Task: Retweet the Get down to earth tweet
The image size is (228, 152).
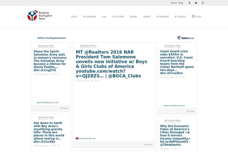Action: point(54,146)
